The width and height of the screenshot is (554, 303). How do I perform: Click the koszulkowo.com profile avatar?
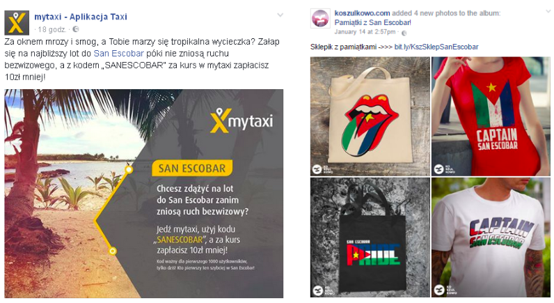(x=320, y=18)
